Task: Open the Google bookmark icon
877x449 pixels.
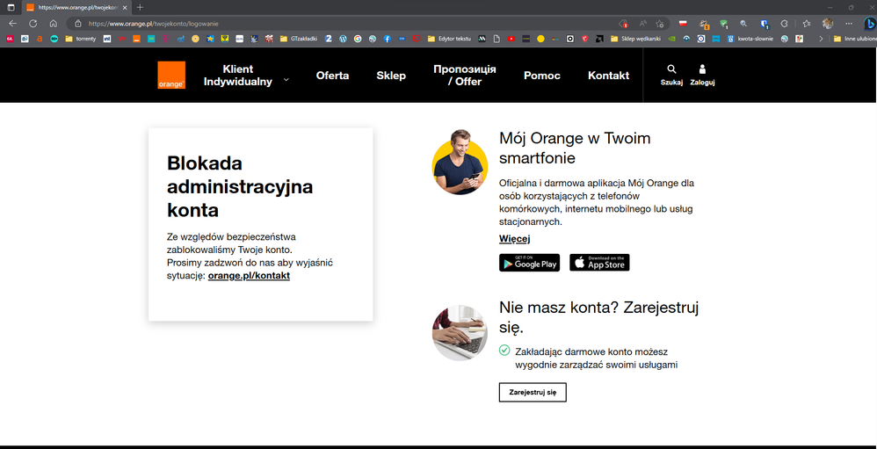Action: (358, 40)
